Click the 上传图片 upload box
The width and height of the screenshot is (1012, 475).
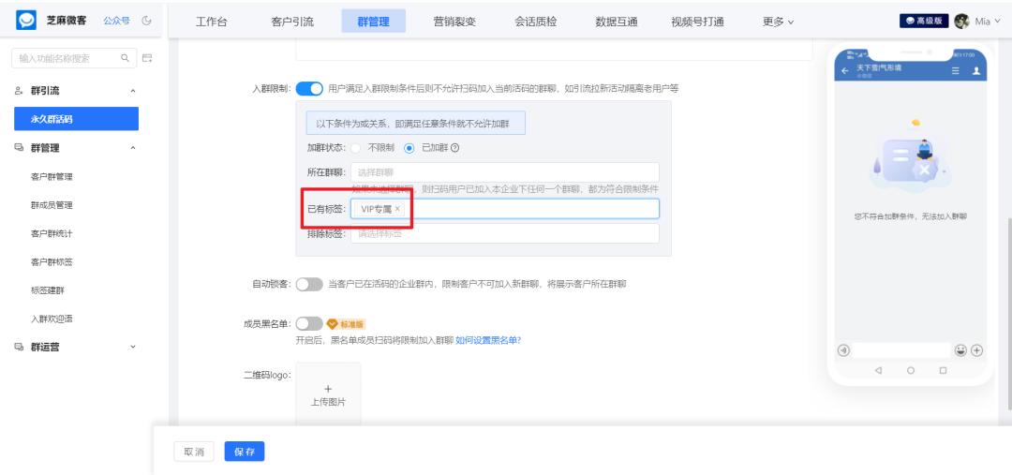pyautogui.click(x=328, y=394)
